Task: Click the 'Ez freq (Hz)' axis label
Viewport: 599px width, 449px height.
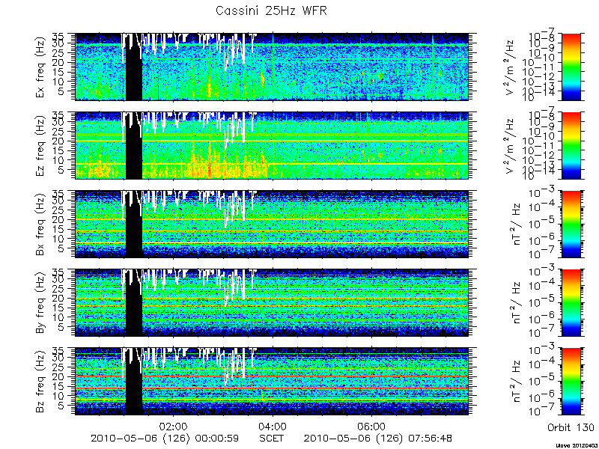Action: [x=40, y=145]
